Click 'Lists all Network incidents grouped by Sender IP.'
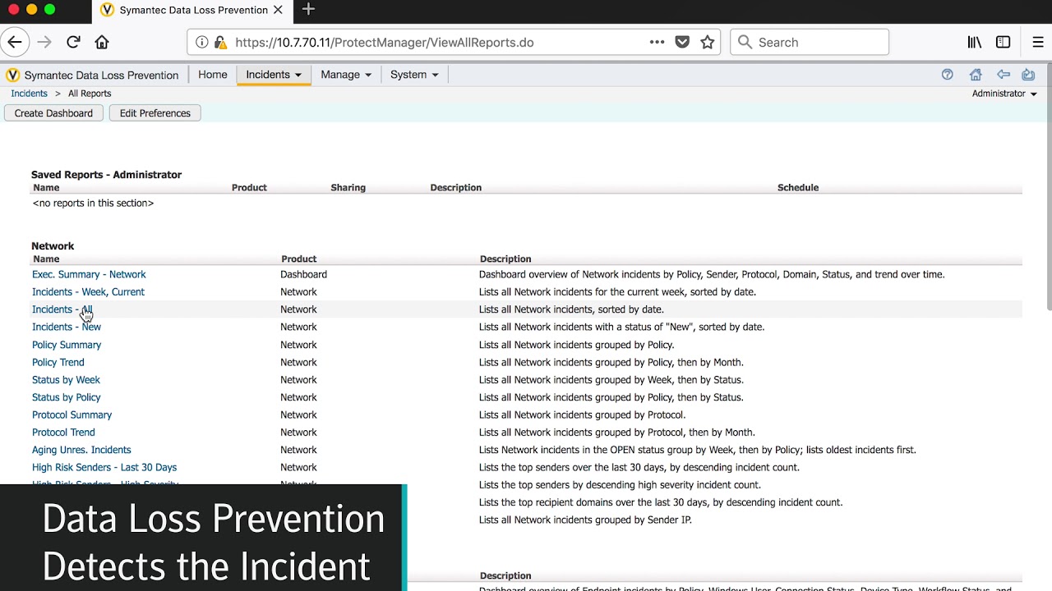 [x=585, y=520]
